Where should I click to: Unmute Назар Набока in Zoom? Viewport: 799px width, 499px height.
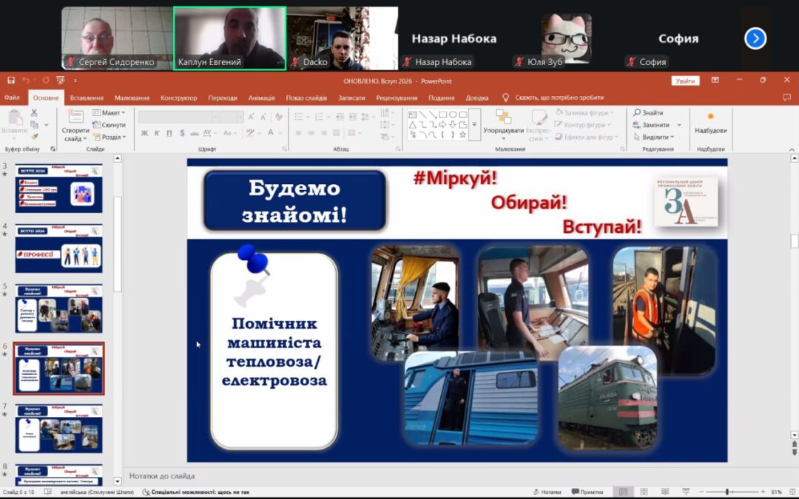click(x=406, y=62)
